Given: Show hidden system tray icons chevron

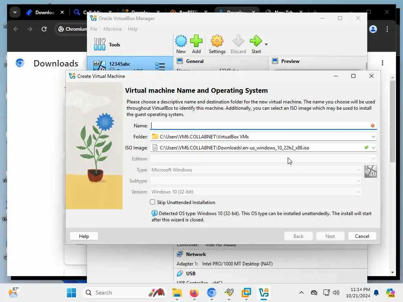Looking at the screenshot, I should 301,293.
